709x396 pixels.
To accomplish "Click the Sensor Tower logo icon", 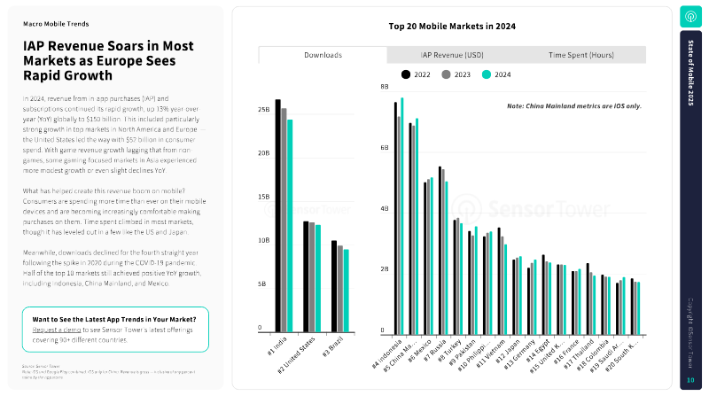I will [x=690, y=17].
